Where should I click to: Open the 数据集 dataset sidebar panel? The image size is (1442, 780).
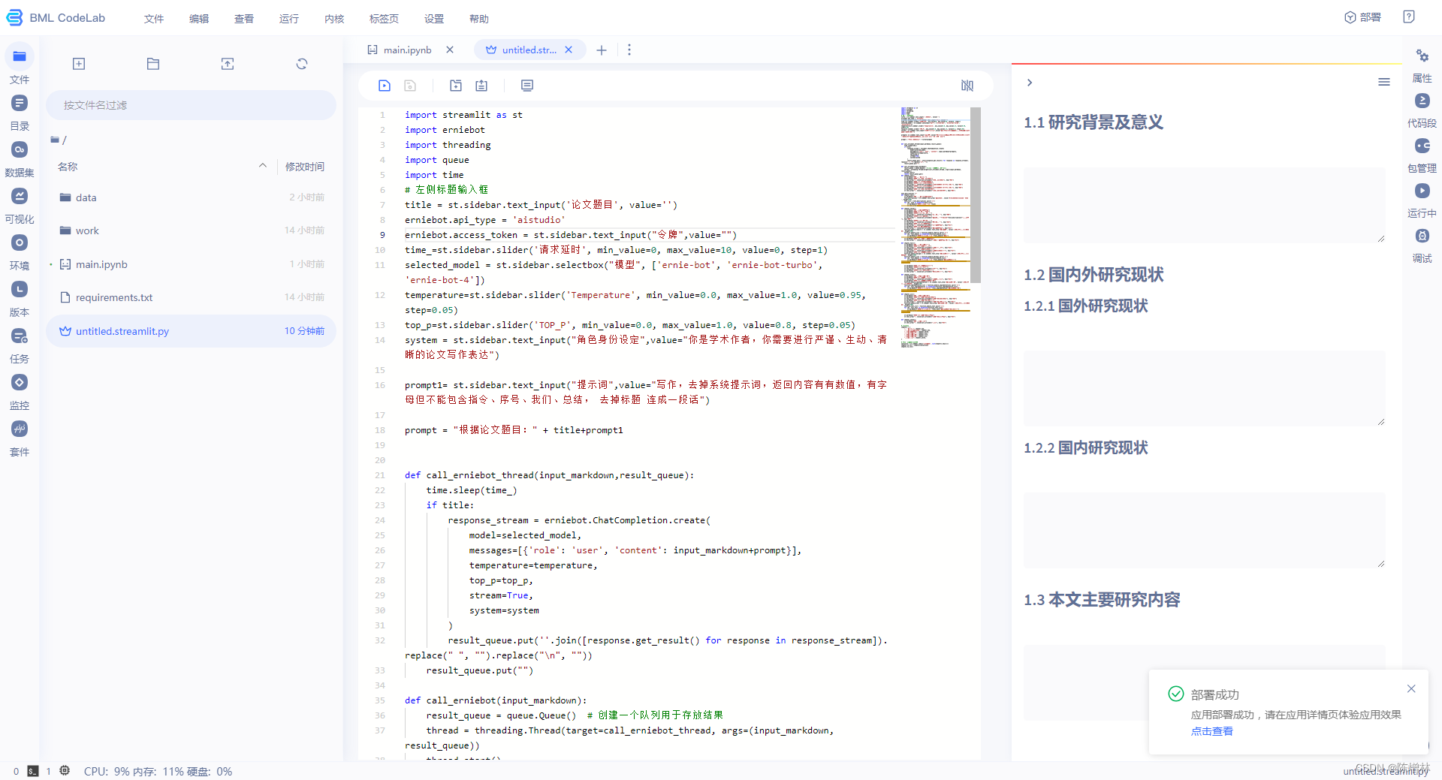(20, 158)
